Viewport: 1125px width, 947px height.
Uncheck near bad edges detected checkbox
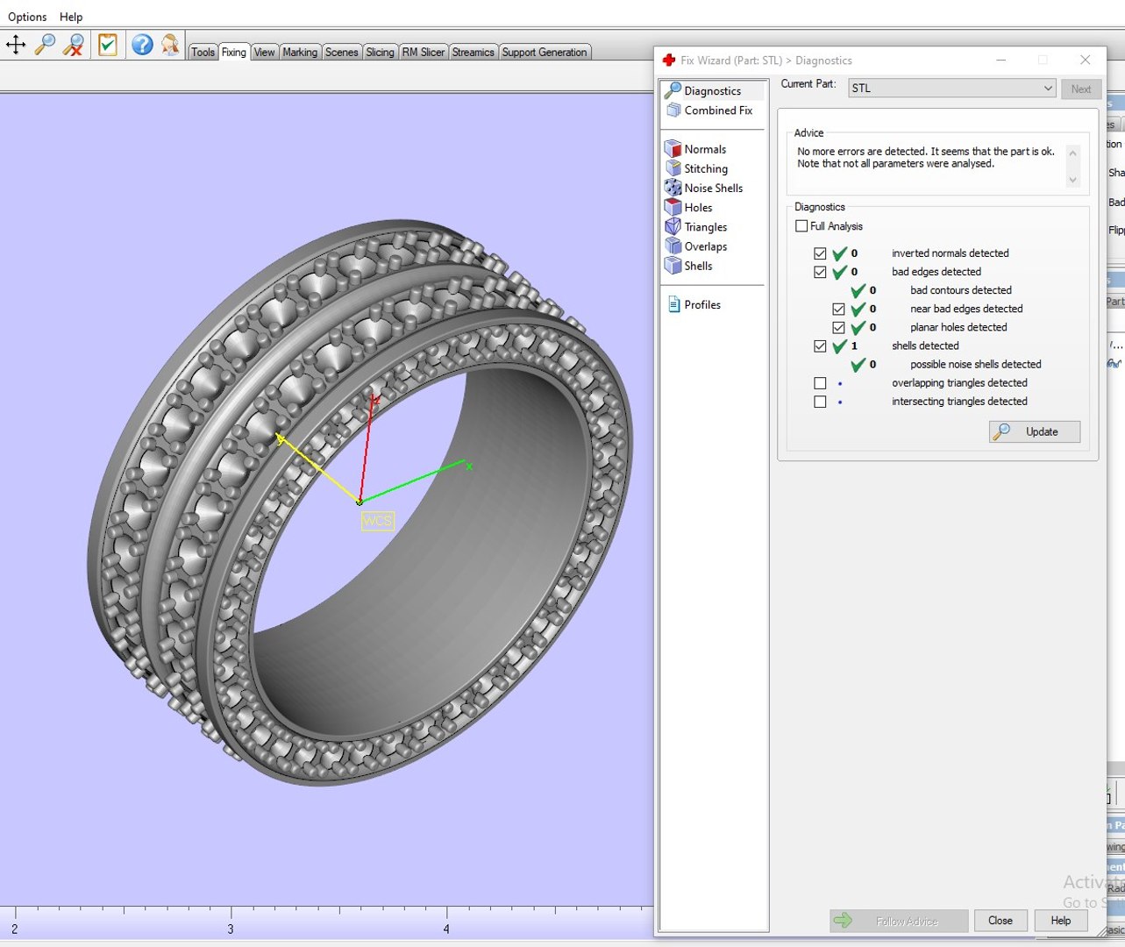(838, 309)
